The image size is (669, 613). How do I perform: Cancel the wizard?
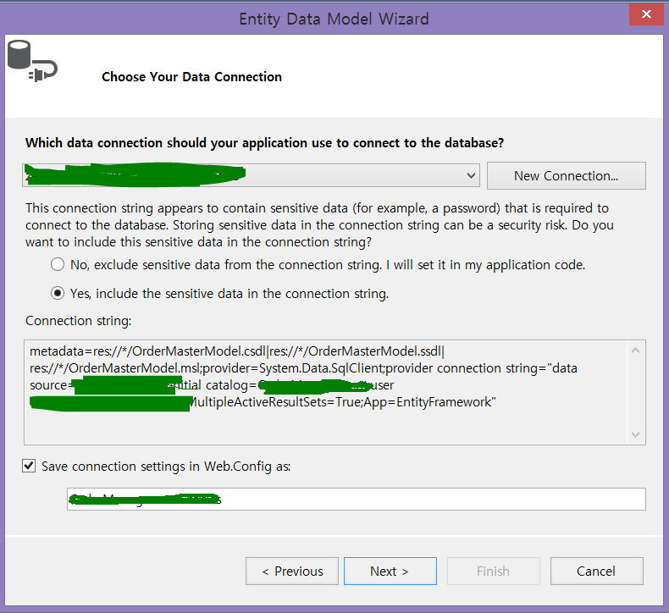596,572
